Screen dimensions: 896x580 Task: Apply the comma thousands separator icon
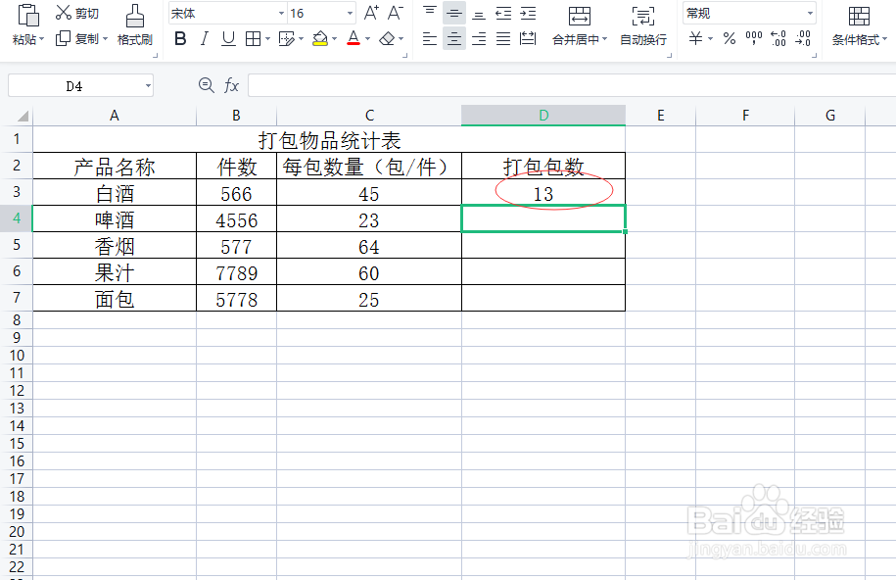coord(753,37)
